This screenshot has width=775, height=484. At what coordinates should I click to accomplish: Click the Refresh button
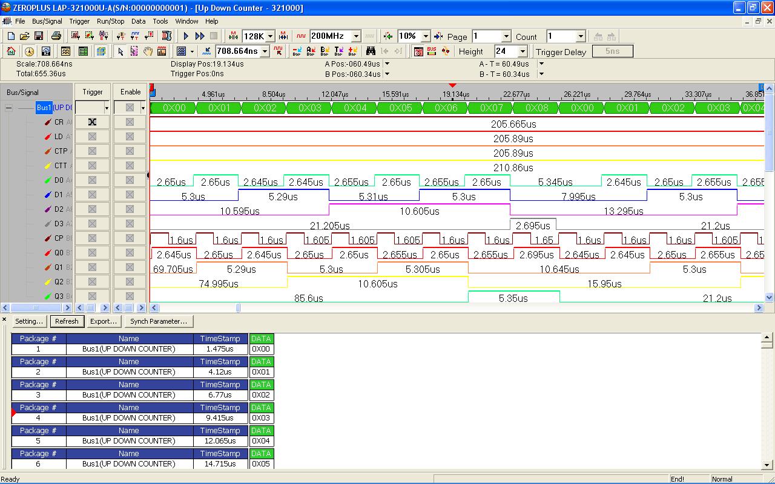67,321
